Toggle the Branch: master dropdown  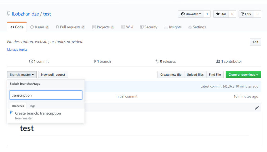(x=22, y=75)
